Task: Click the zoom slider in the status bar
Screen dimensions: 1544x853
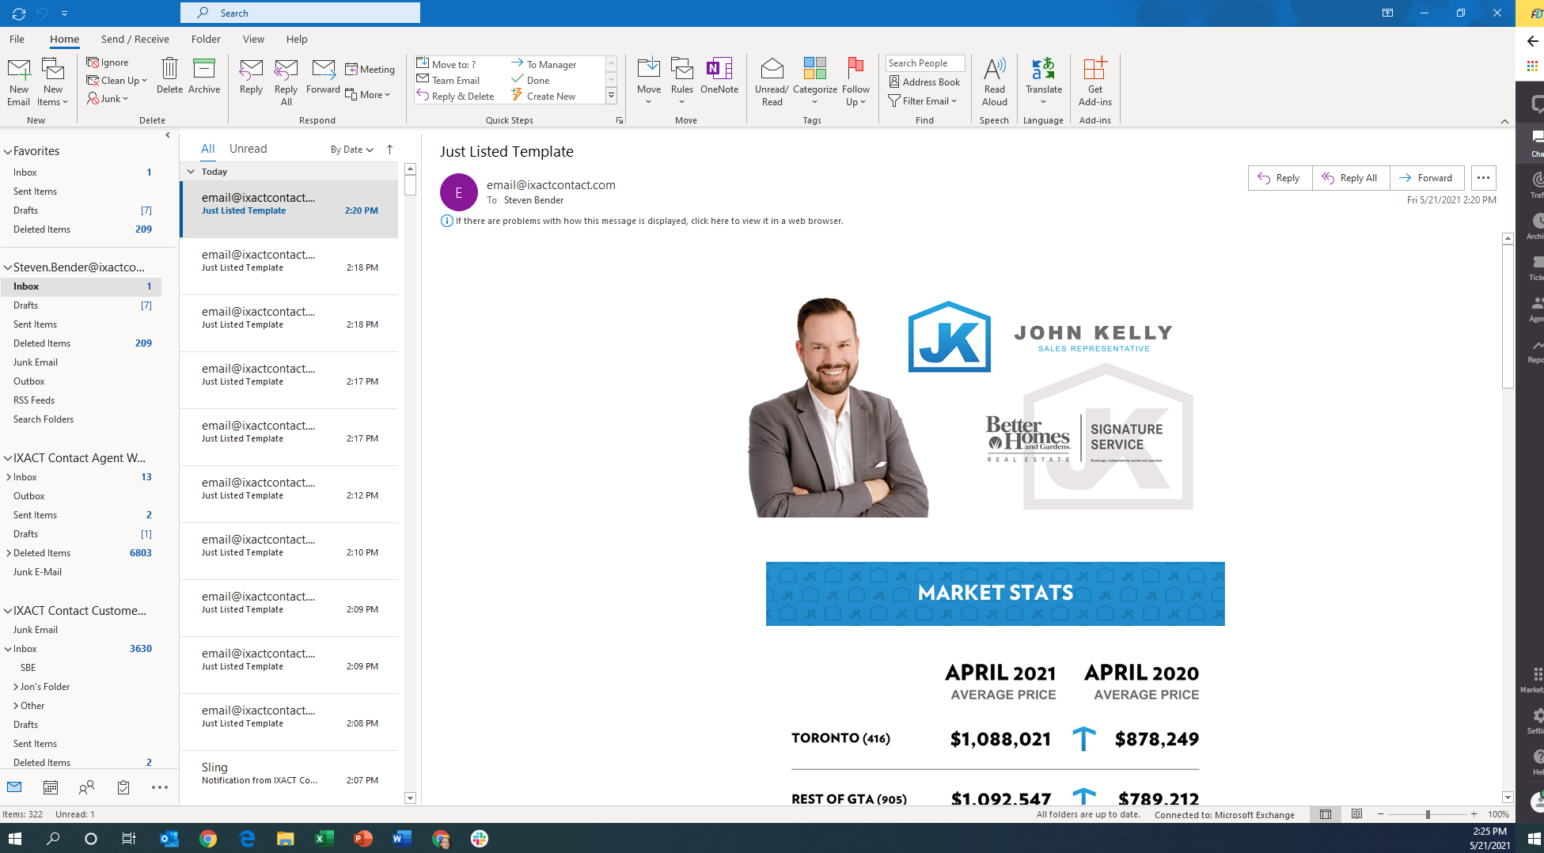Action: click(1428, 814)
